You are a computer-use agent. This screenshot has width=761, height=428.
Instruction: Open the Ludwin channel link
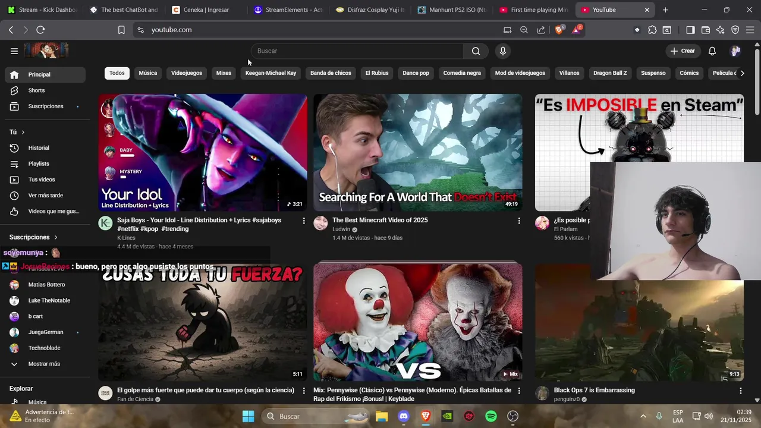[x=341, y=229]
